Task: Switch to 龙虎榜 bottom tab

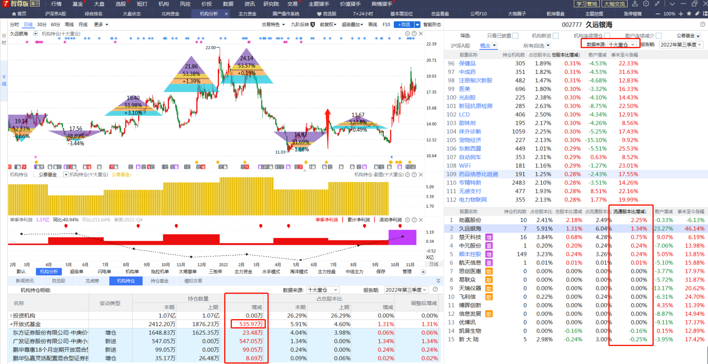Action: [x=92, y=281]
